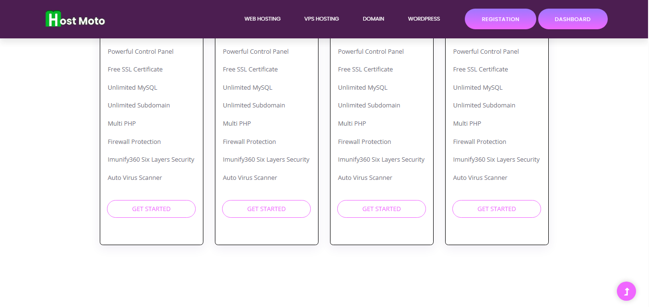The height and width of the screenshot is (307, 649).
Task: Click Firewall Protection in the second plan card
Action: pyautogui.click(x=249, y=142)
